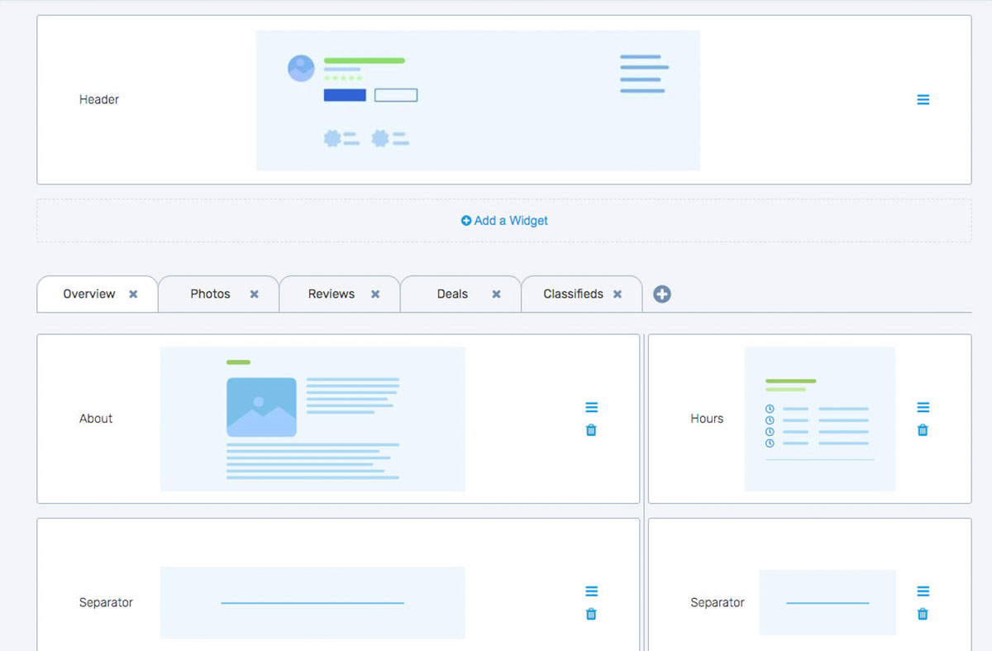This screenshot has width=992, height=651.
Task: Open right Separator widget menu icon
Action: 923,591
